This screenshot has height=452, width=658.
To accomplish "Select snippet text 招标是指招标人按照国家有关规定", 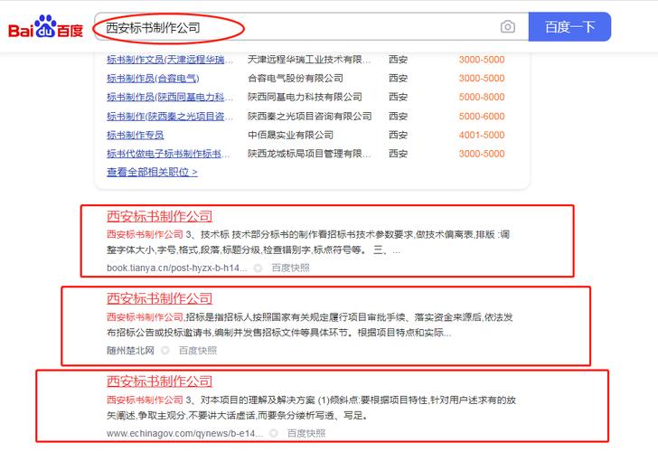I will pos(258,317).
